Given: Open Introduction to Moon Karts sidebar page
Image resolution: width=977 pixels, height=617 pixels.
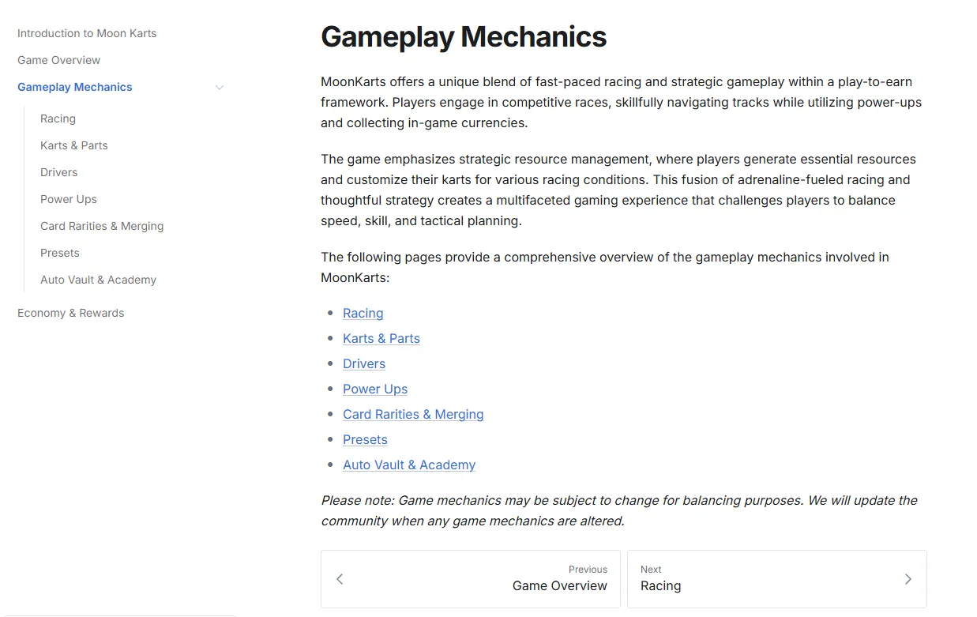Looking at the screenshot, I should click(87, 33).
